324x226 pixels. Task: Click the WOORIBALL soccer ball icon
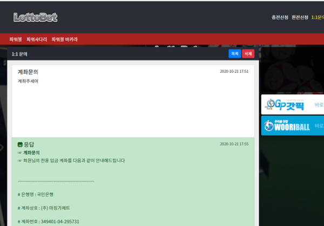coord(269,126)
